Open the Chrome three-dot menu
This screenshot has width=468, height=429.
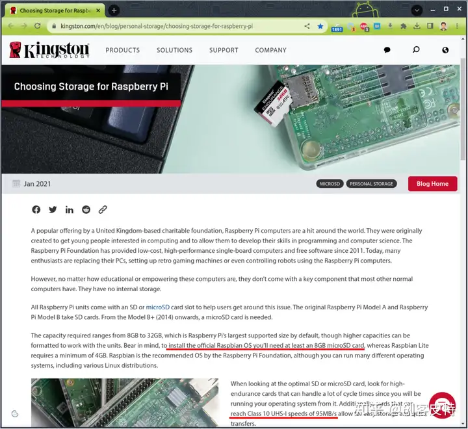click(x=457, y=26)
